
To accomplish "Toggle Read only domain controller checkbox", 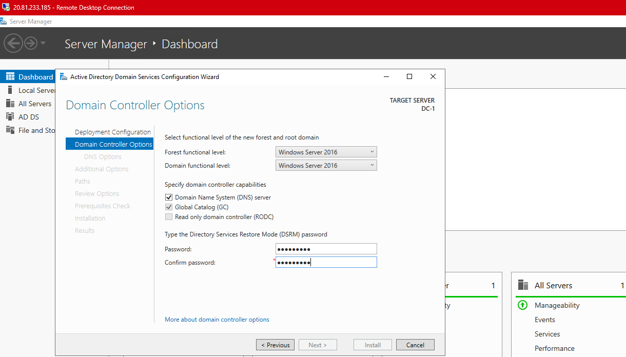I will [x=169, y=217].
